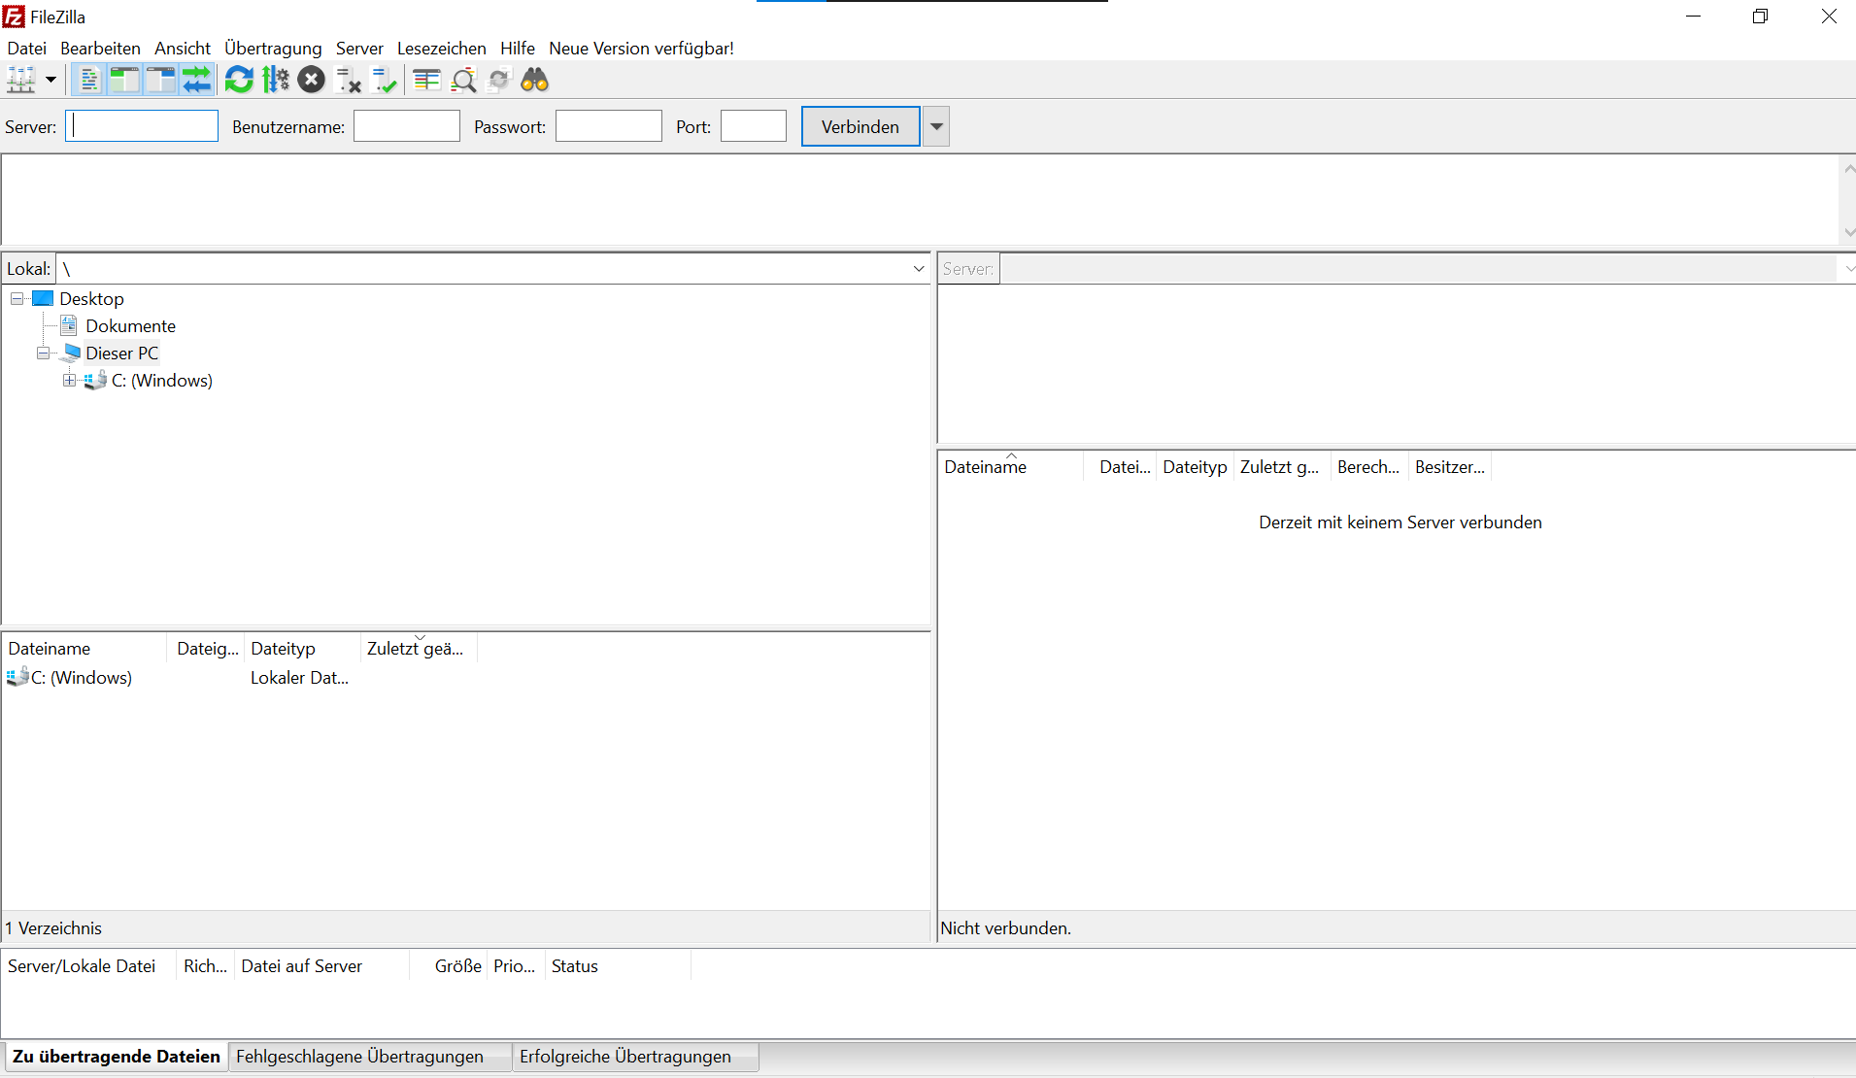Sort remote list by Berechtigungen column
Image resolution: width=1856 pixels, height=1078 pixels.
1368,467
